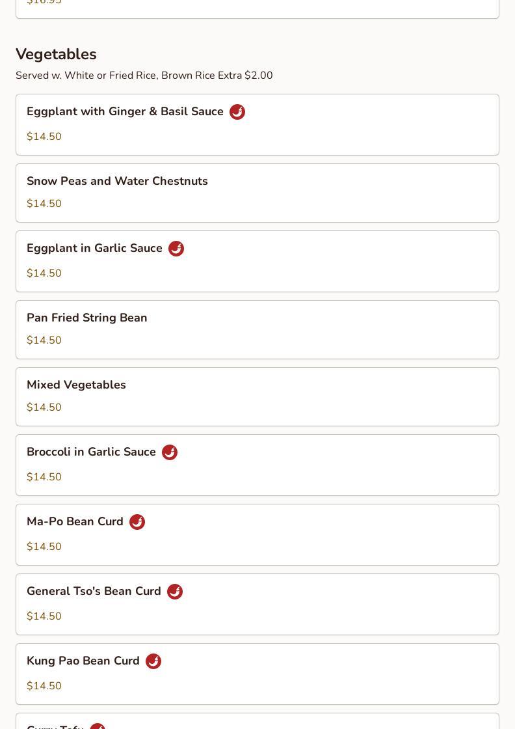Image resolution: width=515 pixels, height=729 pixels.
Task: Open the Eggplant in Garlic Sauce item
Action: pos(94,249)
